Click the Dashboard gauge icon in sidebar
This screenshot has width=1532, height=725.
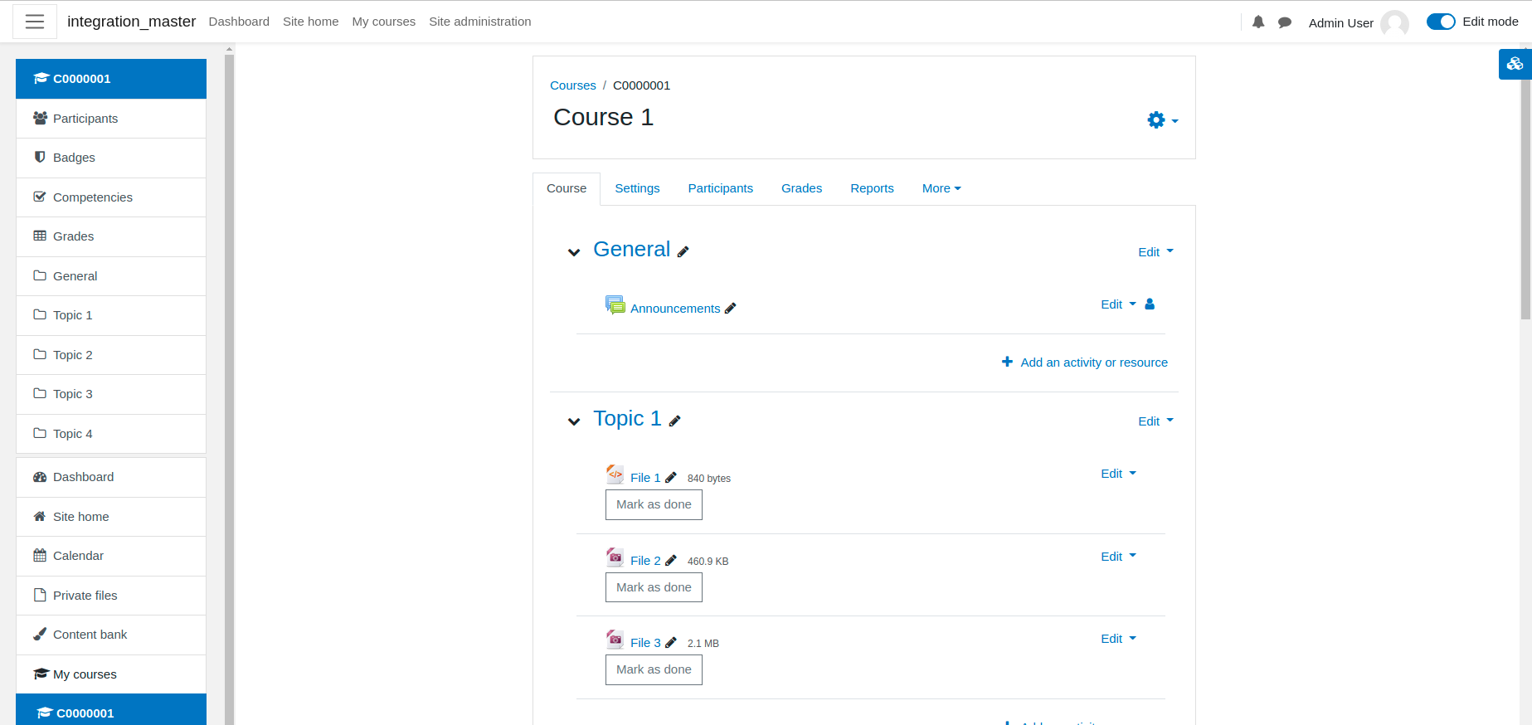pos(40,476)
